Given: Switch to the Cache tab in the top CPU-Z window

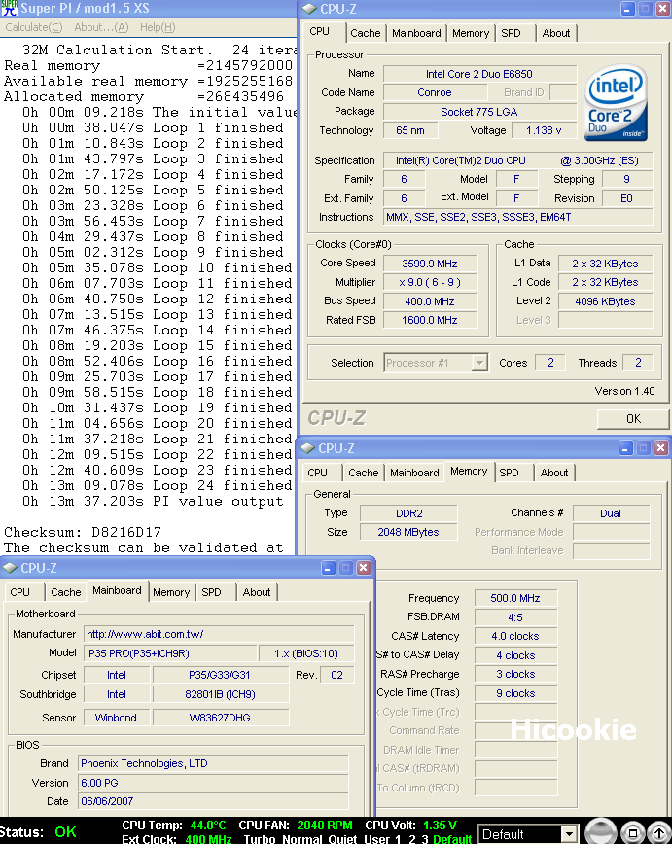Looking at the screenshot, I should click(x=365, y=33).
